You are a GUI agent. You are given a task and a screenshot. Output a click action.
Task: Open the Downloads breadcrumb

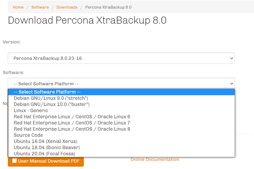pos(67,7)
